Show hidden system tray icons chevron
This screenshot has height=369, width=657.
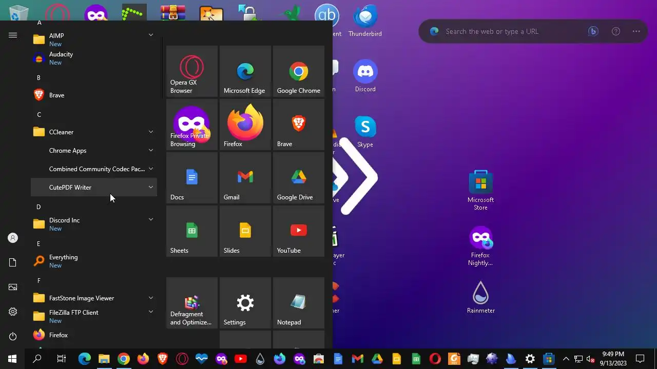pyautogui.click(x=566, y=359)
